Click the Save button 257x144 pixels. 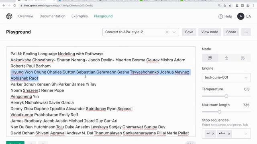(189, 32)
